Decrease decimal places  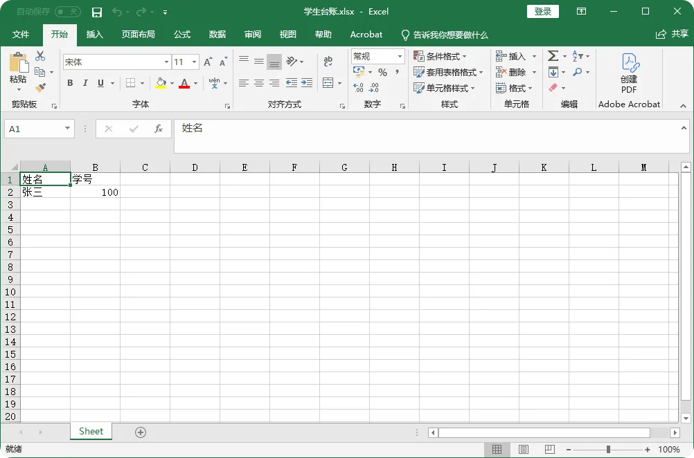point(374,88)
